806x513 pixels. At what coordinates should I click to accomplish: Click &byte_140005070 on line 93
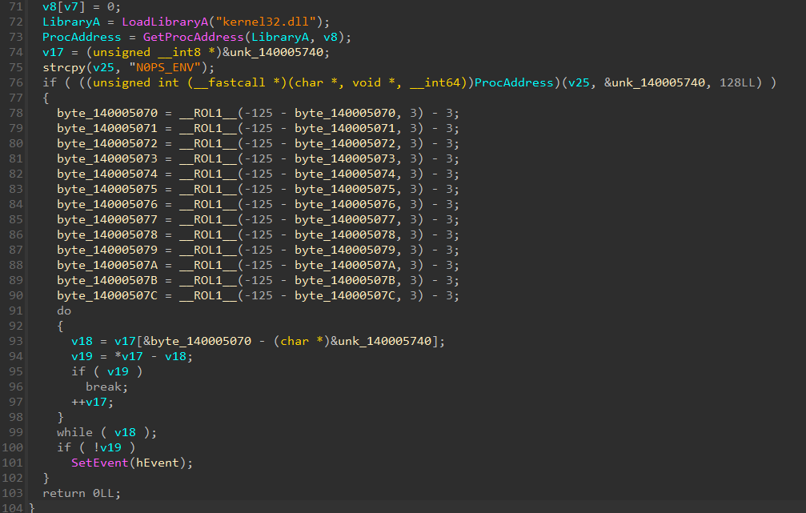click(x=197, y=341)
